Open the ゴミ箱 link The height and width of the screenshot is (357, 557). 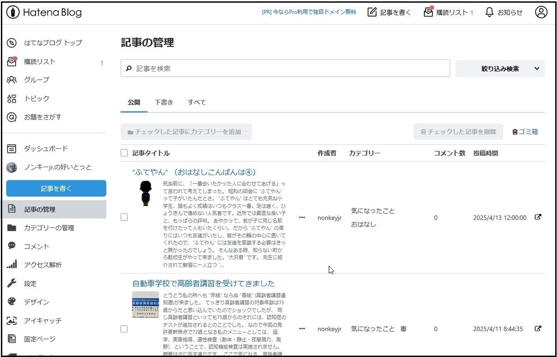[x=525, y=132]
